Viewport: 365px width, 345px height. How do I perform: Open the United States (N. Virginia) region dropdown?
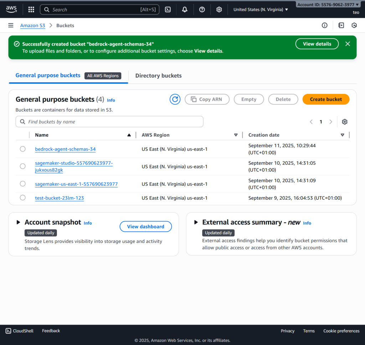coord(261,10)
